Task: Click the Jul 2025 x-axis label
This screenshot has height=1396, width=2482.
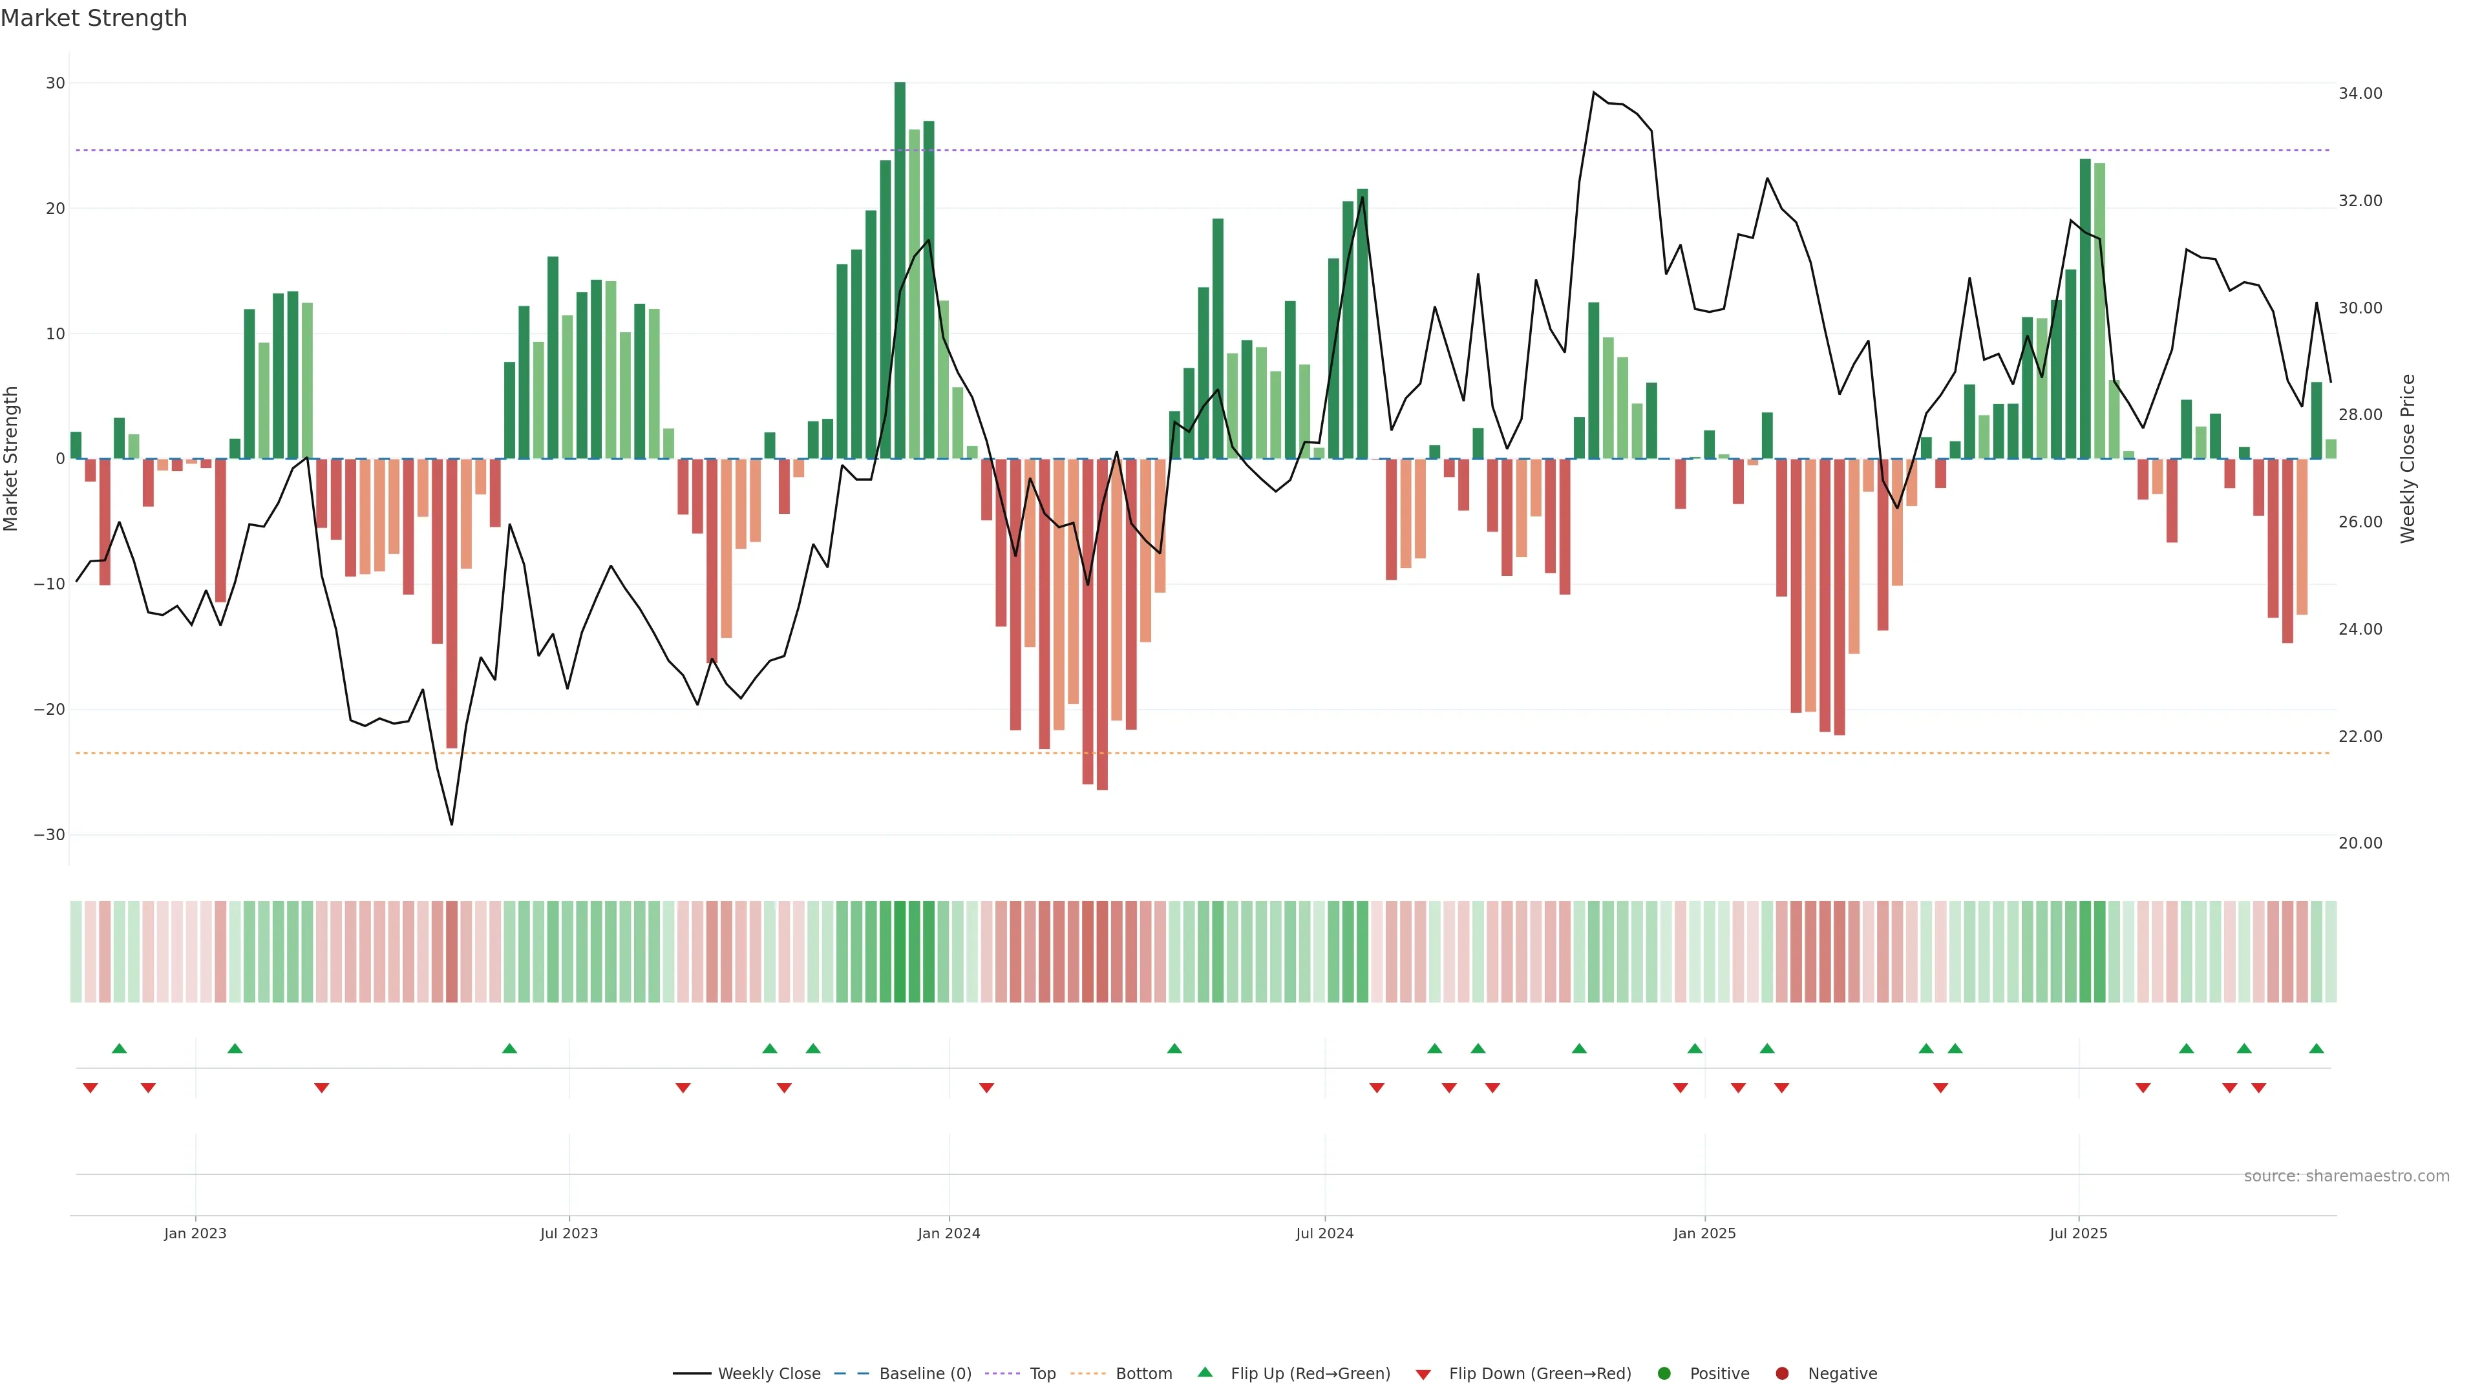Action: pyautogui.click(x=2077, y=1233)
